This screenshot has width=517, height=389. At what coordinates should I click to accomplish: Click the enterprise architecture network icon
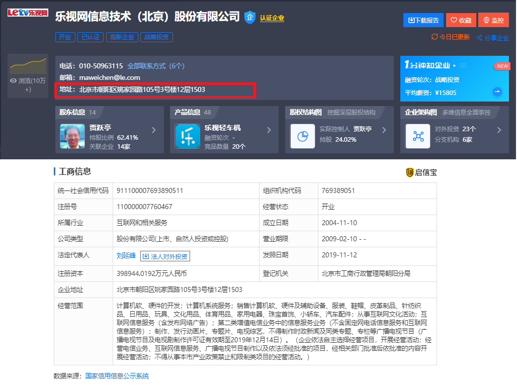[x=418, y=136]
